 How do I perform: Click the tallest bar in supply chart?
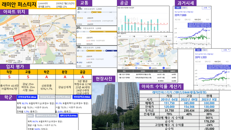point(125,23)
